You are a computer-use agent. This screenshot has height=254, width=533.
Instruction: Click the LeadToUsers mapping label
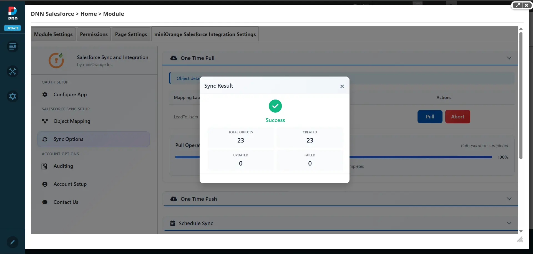click(x=186, y=117)
